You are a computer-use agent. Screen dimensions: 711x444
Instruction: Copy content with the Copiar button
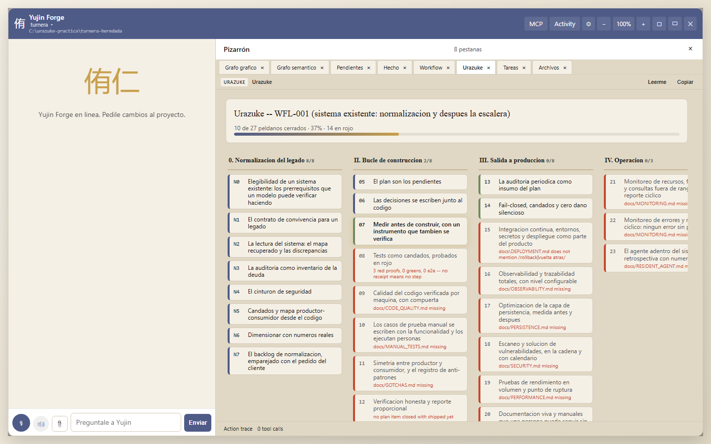point(685,82)
